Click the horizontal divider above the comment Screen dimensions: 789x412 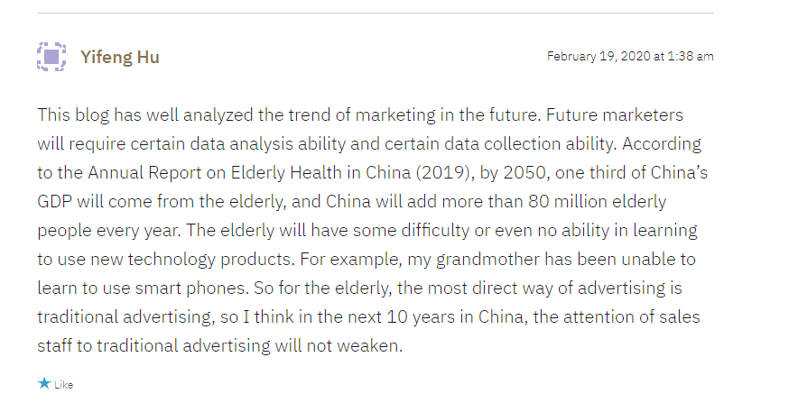(x=376, y=14)
